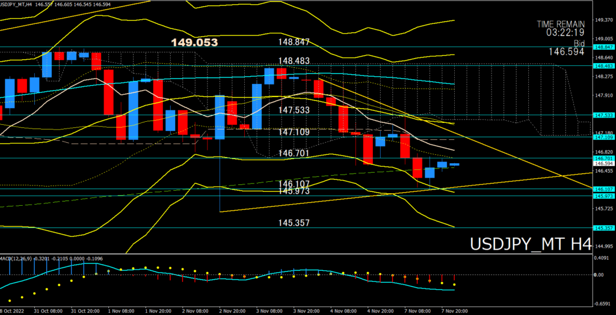
Task: Click the 31 Oct 08:00 time label
Action: [x=48, y=311]
